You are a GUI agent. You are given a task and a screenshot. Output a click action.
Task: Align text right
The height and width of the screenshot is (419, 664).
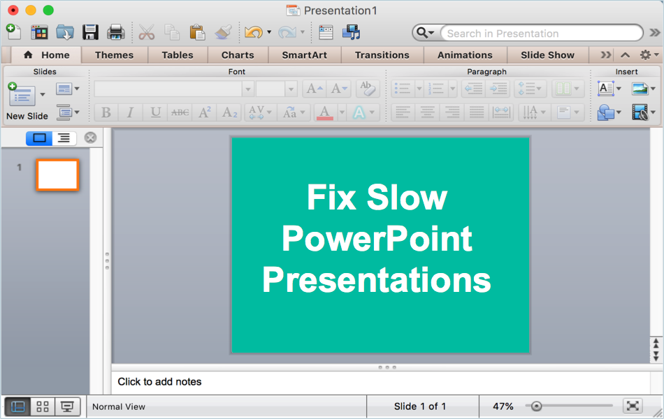click(452, 112)
